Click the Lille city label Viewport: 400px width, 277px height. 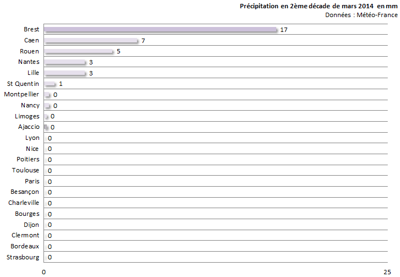(34, 73)
